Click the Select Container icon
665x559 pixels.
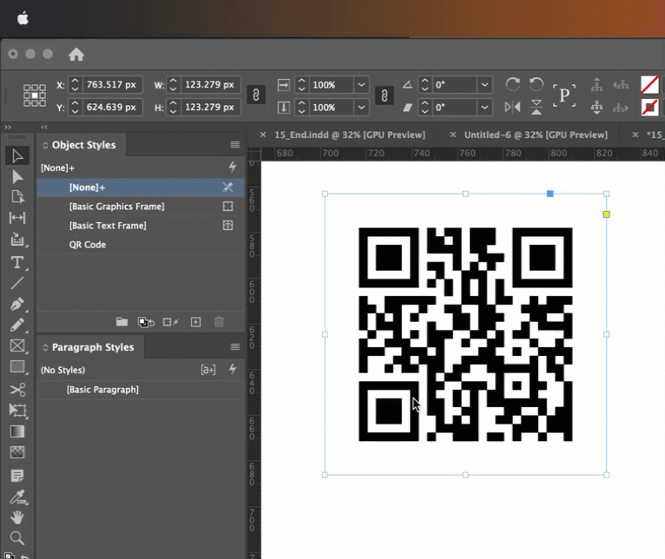[x=596, y=85]
